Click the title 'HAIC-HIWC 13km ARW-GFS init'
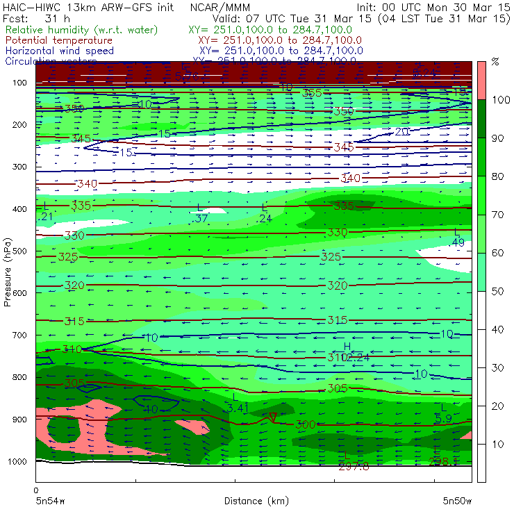 coord(88,7)
